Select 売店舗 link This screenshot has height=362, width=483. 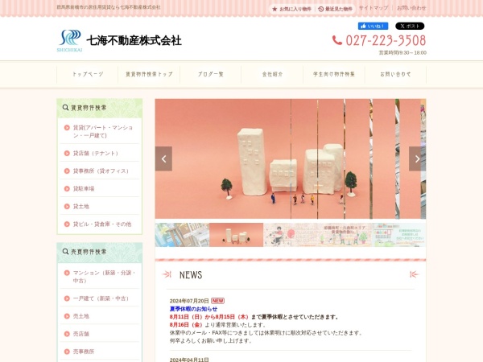[x=100, y=334]
